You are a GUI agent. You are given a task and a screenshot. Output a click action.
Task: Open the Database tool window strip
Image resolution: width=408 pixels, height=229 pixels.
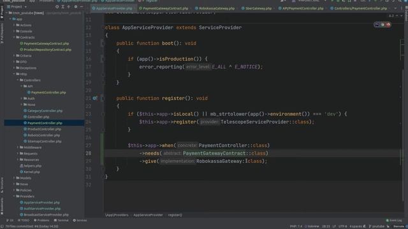[x=406, y=13]
